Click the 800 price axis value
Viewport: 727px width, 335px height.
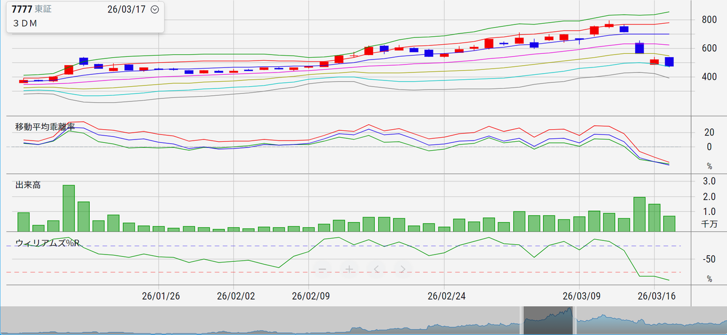click(x=708, y=20)
